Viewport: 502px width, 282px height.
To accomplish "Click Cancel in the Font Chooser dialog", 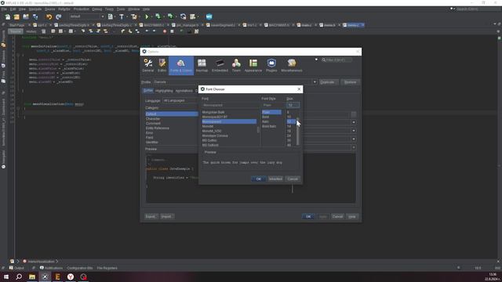I will coord(293,179).
